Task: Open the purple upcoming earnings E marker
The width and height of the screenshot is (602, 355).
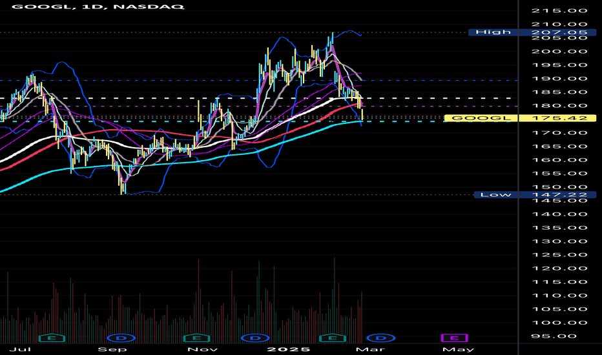Action: click(455, 338)
